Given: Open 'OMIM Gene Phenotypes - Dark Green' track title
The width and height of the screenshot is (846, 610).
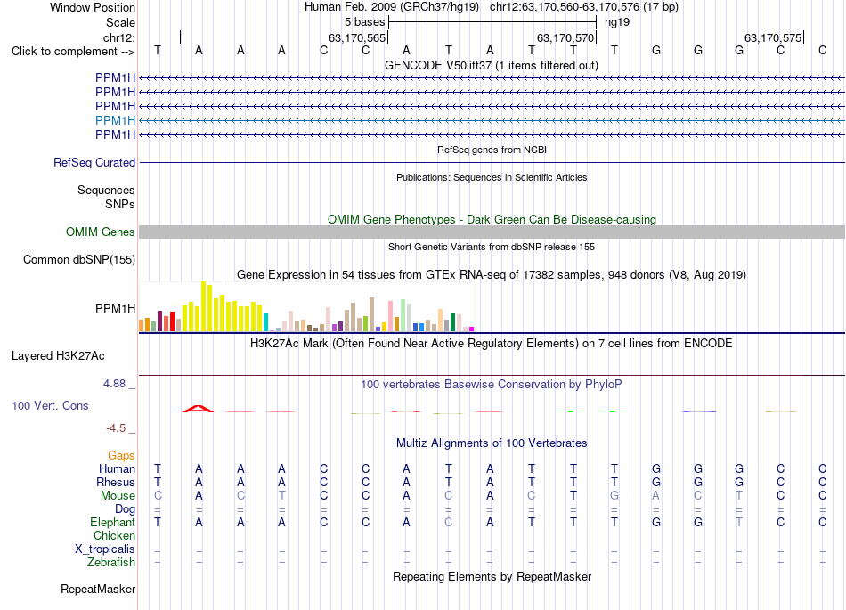Looking at the screenshot, I should (492, 220).
